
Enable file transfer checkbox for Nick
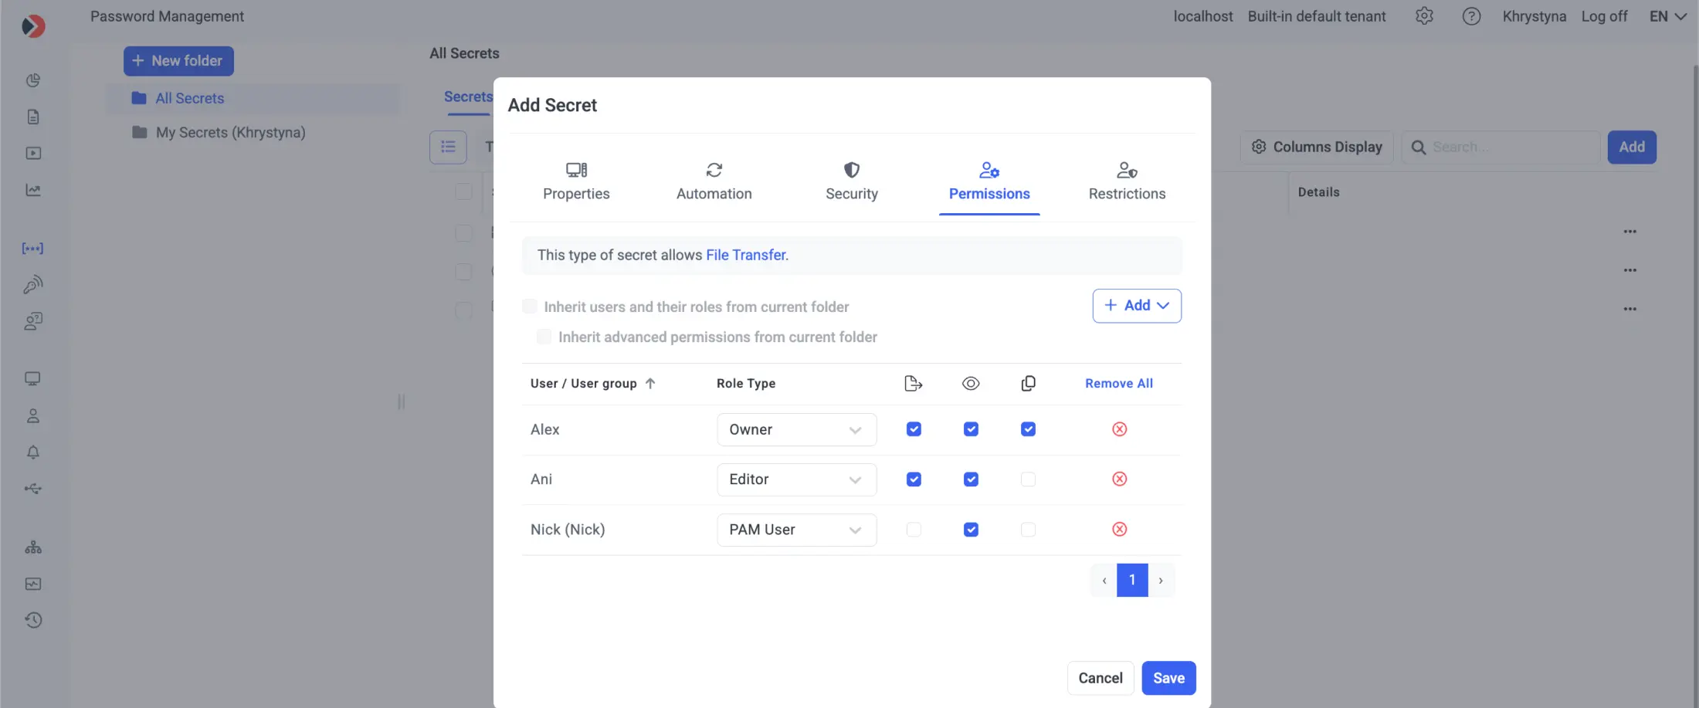point(914,530)
